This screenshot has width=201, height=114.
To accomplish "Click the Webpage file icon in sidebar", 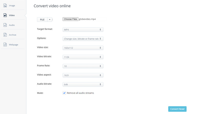I will coord(5,45).
